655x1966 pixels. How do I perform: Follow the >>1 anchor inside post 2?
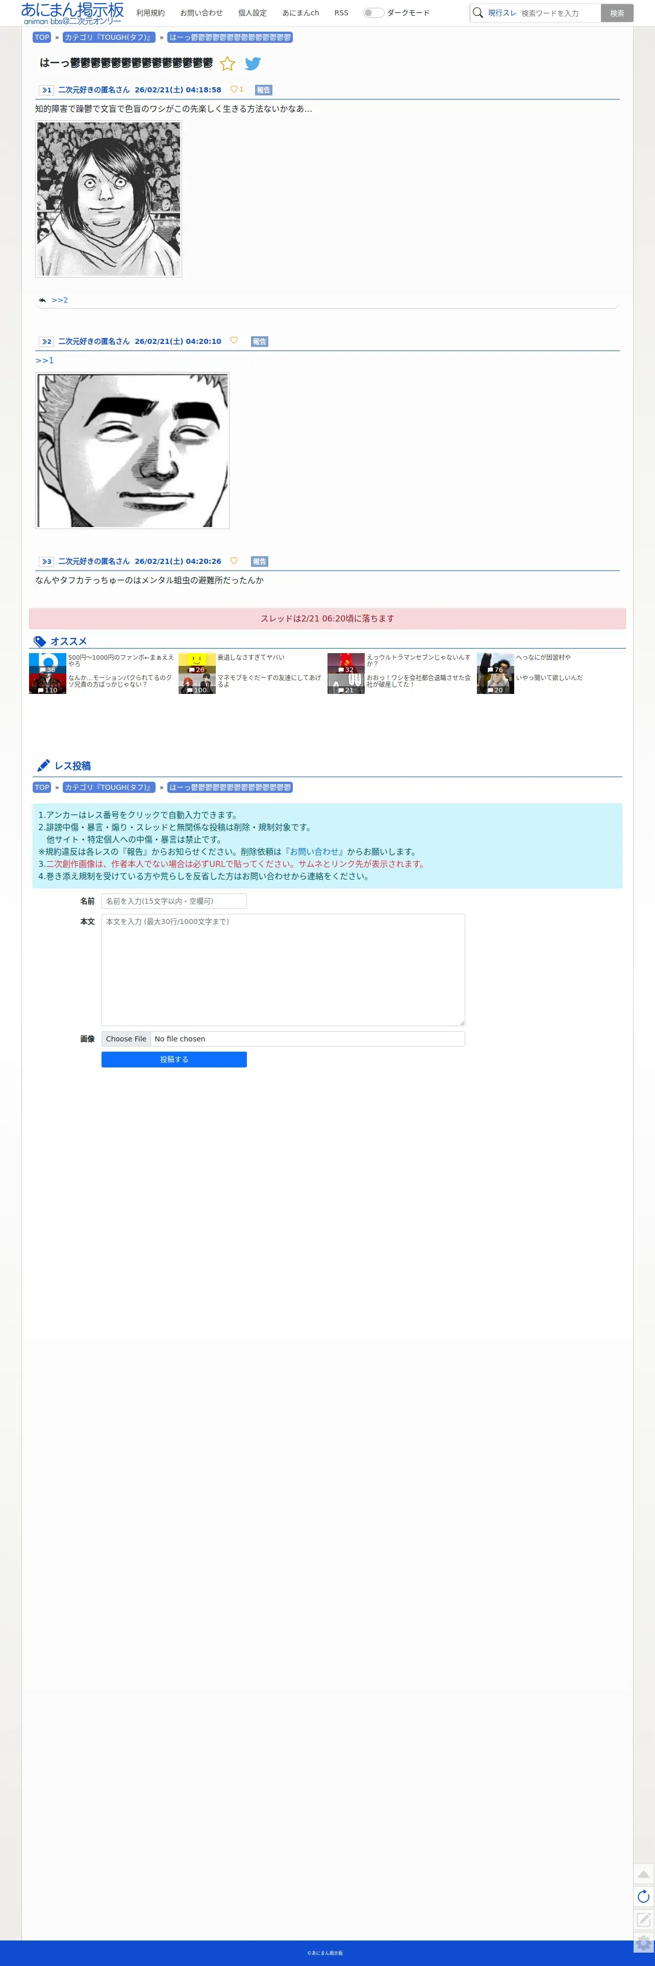[x=44, y=360]
